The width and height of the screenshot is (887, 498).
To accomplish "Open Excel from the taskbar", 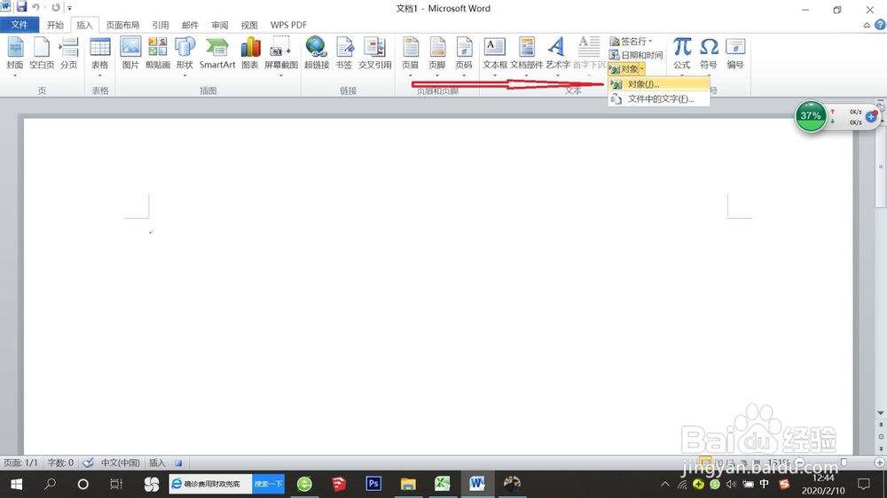I will 443,484.
